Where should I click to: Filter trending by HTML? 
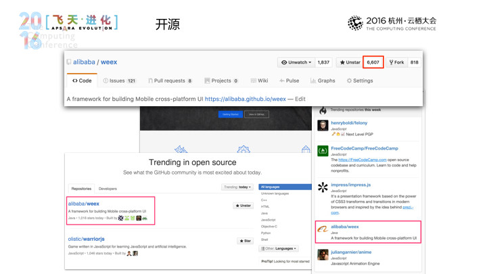(x=265, y=206)
